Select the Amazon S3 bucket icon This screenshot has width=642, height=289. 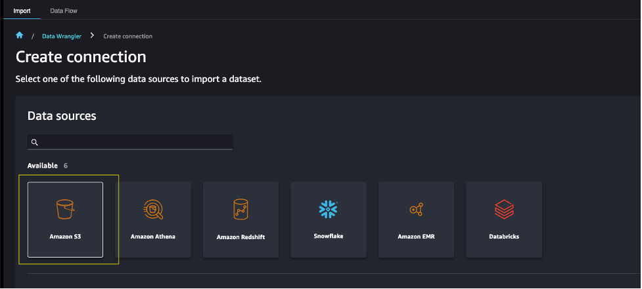[65, 208]
